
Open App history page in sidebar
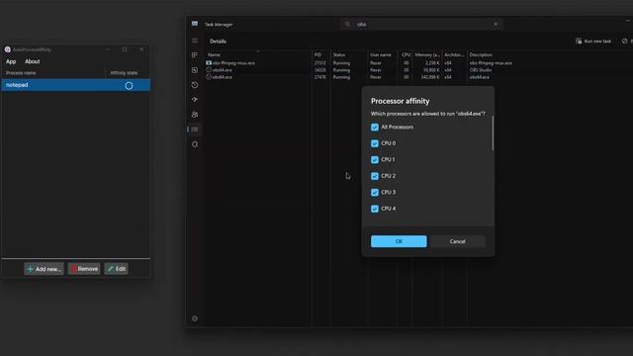(195, 85)
